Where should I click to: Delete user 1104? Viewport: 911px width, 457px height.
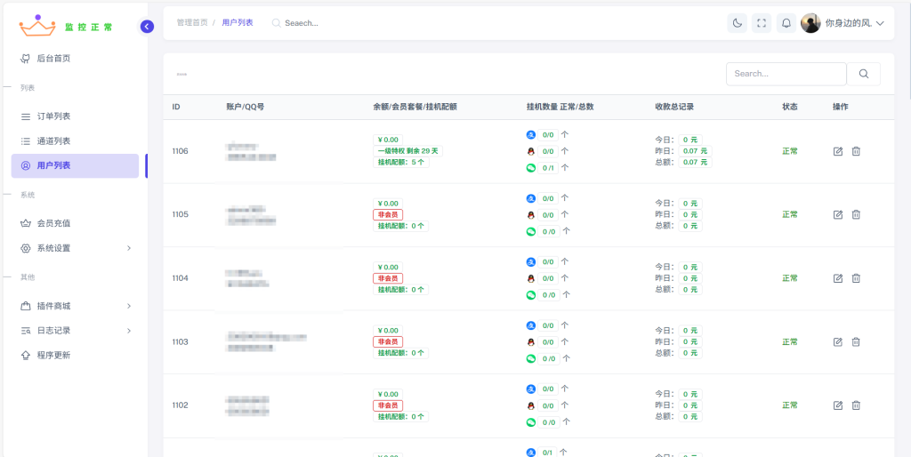click(x=856, y=278)
